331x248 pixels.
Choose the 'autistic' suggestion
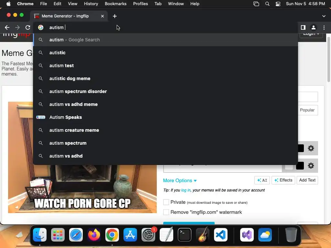(x=166, y=53)
